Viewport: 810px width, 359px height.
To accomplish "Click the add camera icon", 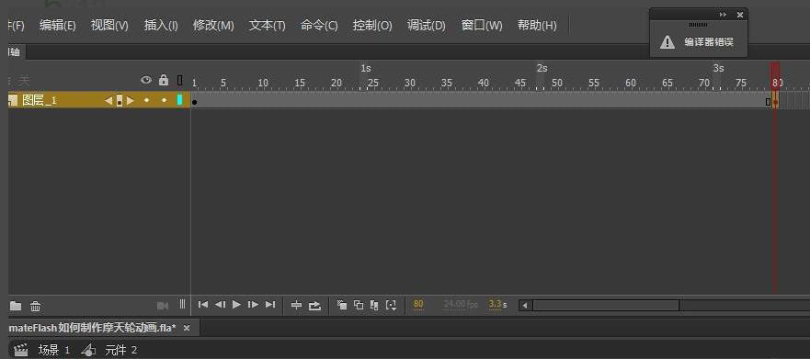I will pos(163,306).
